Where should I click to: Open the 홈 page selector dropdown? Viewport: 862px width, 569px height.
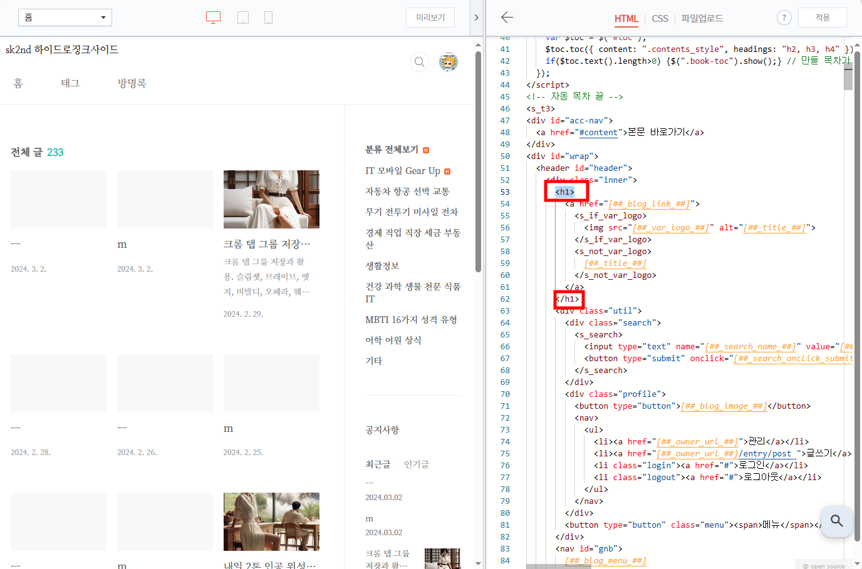pos(65,18)
